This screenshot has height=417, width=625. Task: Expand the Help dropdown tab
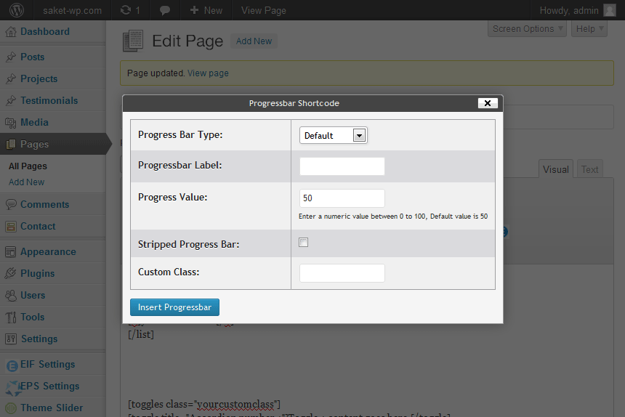point(589,28)
